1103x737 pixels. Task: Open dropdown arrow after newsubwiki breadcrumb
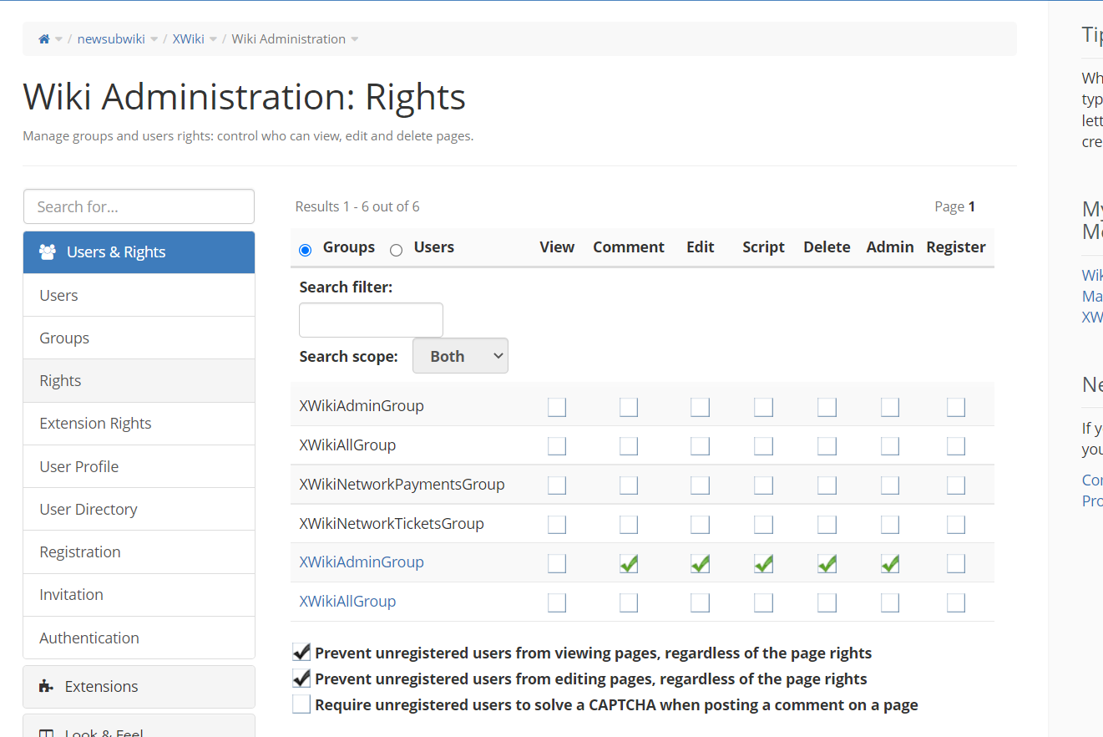154,39
